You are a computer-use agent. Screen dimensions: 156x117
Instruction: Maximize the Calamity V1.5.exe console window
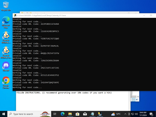pos(151,15)
